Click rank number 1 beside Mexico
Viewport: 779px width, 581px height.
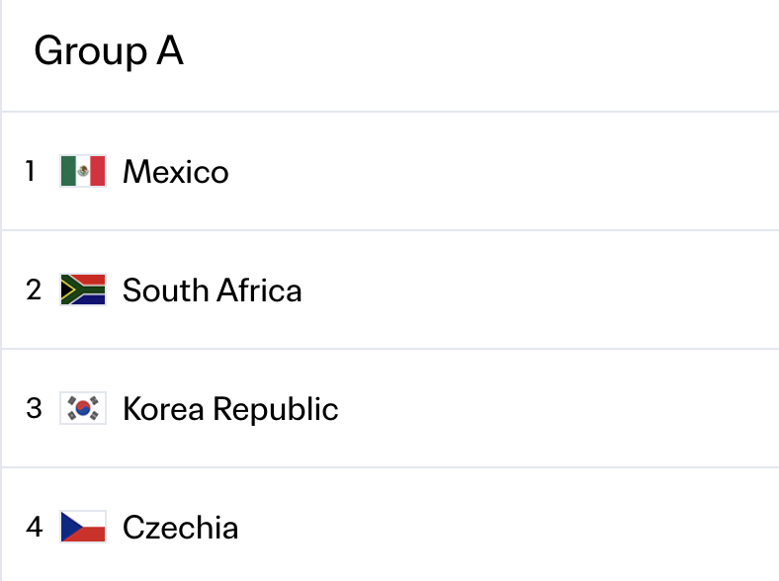pos(31,171)
